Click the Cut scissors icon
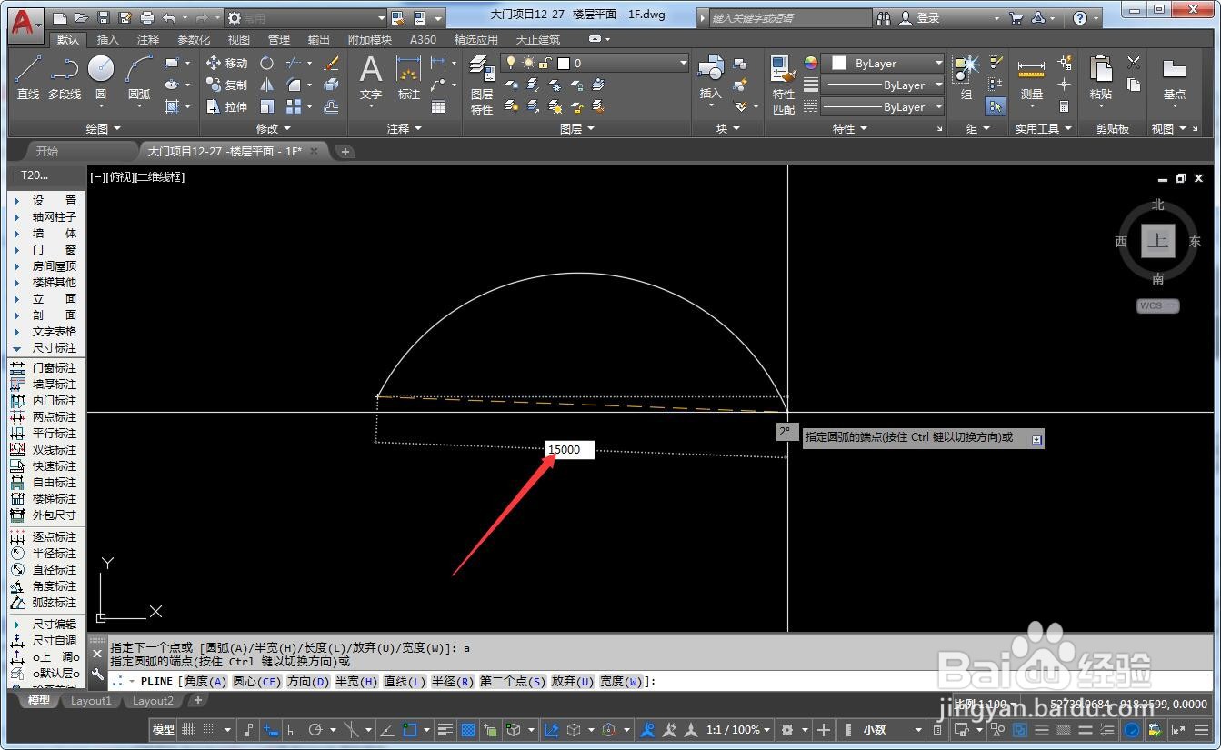 pyautogui.click(x=1134, y=63)
